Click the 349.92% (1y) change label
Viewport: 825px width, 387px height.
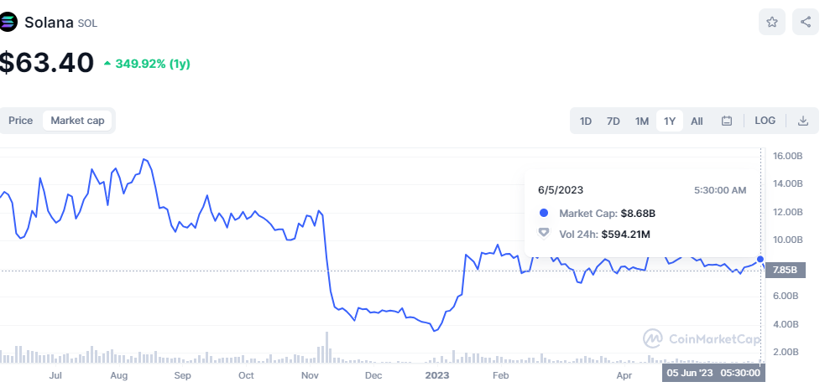pos(153,64)
